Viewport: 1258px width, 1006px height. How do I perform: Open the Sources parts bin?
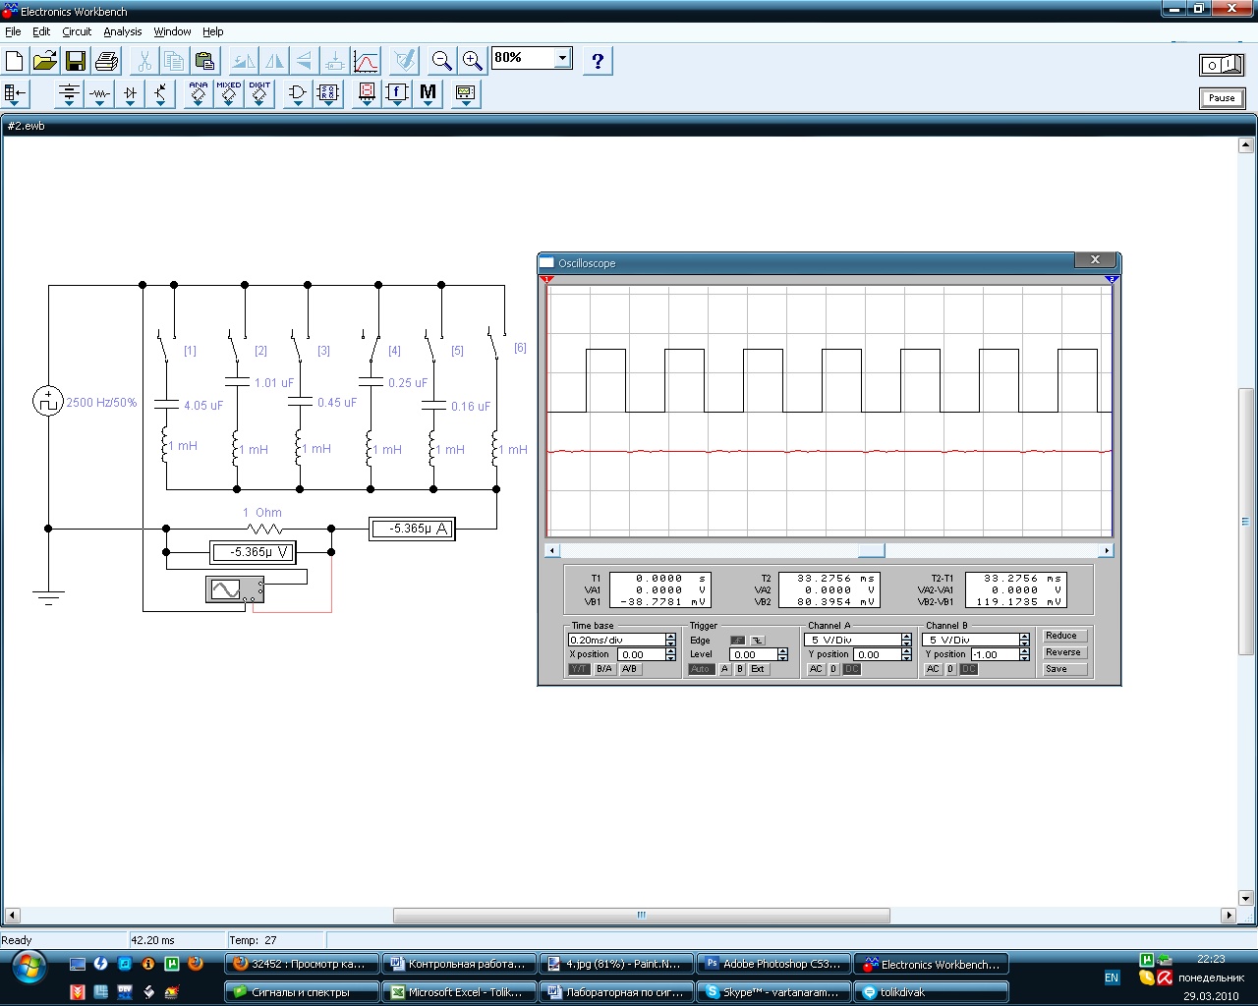69,94
